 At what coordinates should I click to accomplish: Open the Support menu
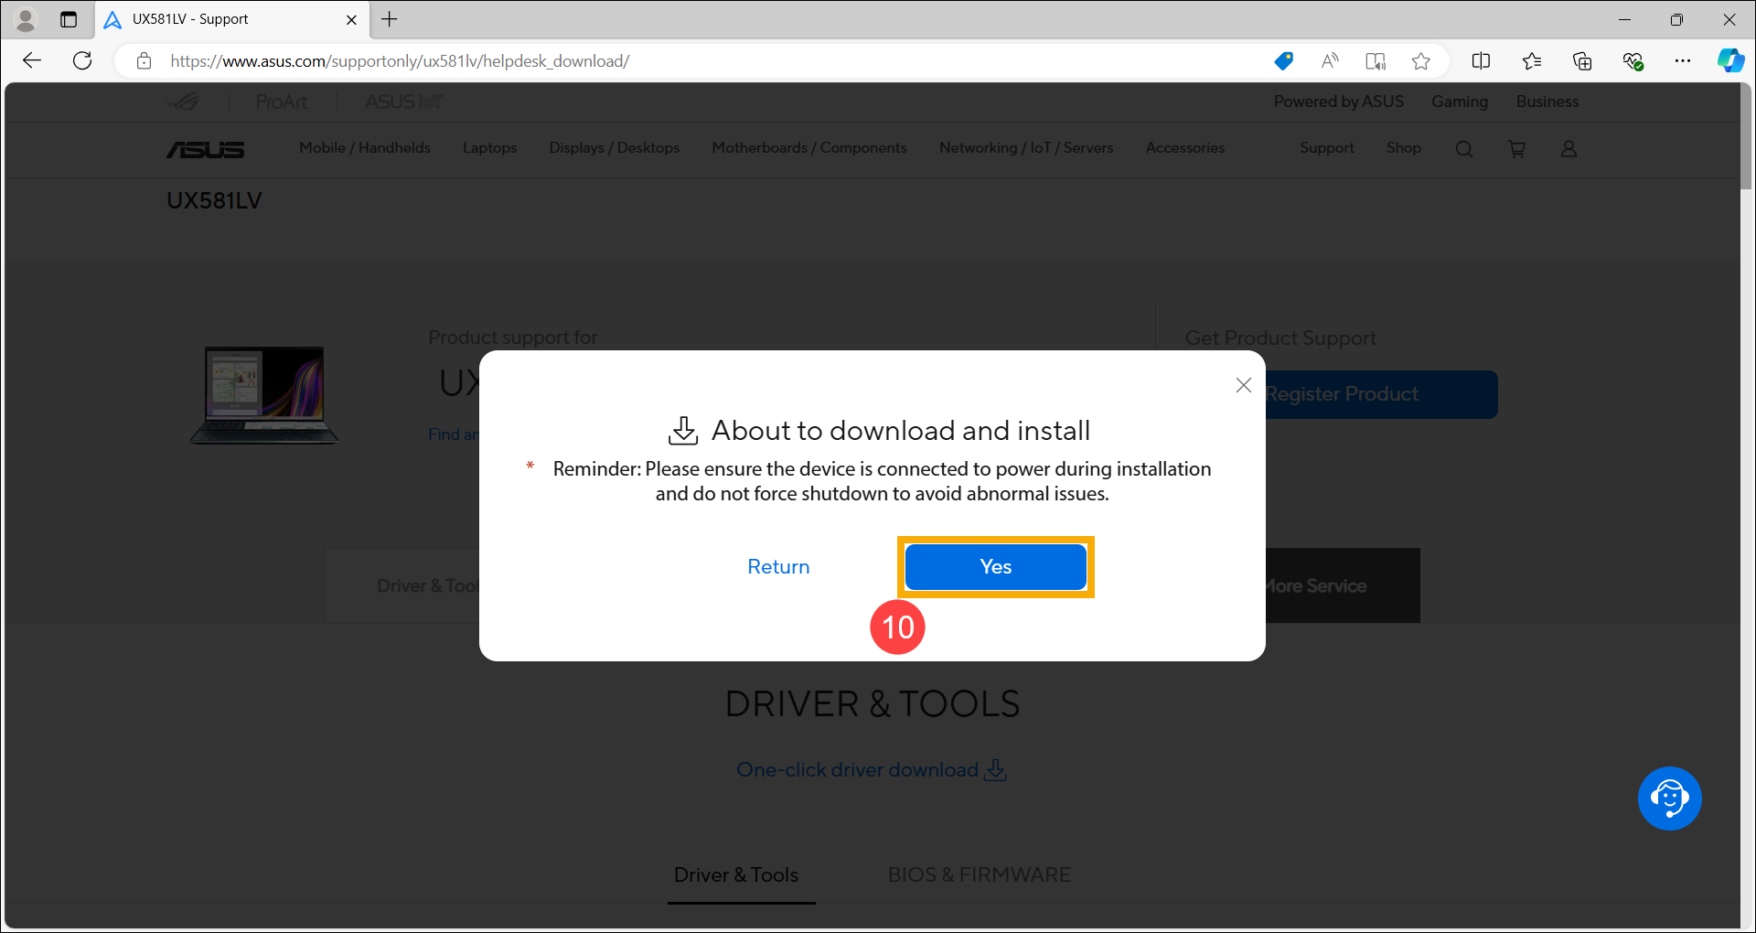click(1327, 148)
